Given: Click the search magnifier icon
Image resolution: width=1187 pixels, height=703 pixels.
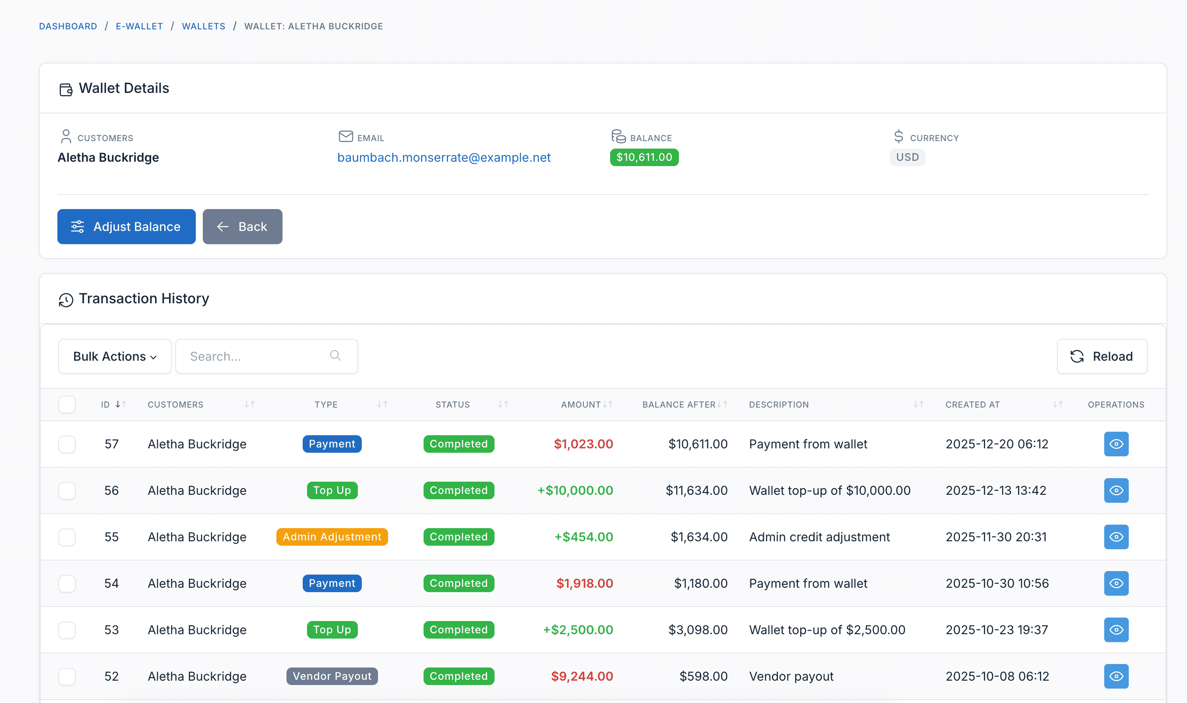Looking at the screenshot, I should [x=335, y=355].
